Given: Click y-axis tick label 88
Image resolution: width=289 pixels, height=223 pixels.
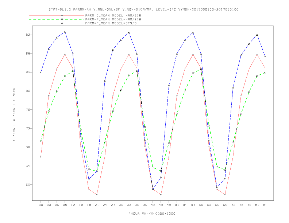Looking at the screenshot, I should pos(28,54).
